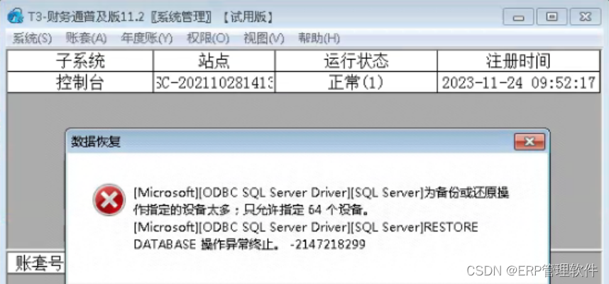Click the T3 application icon in title bar
609x284 pixels.
pyautogui.click(x=16, y=16)
